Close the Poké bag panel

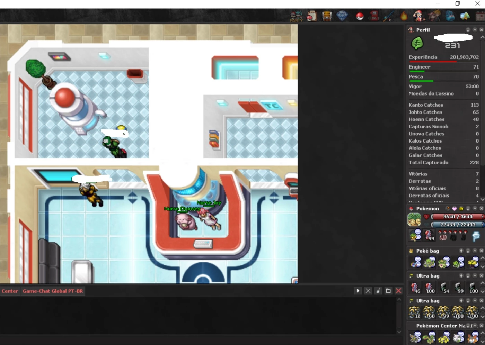[481, 251]
